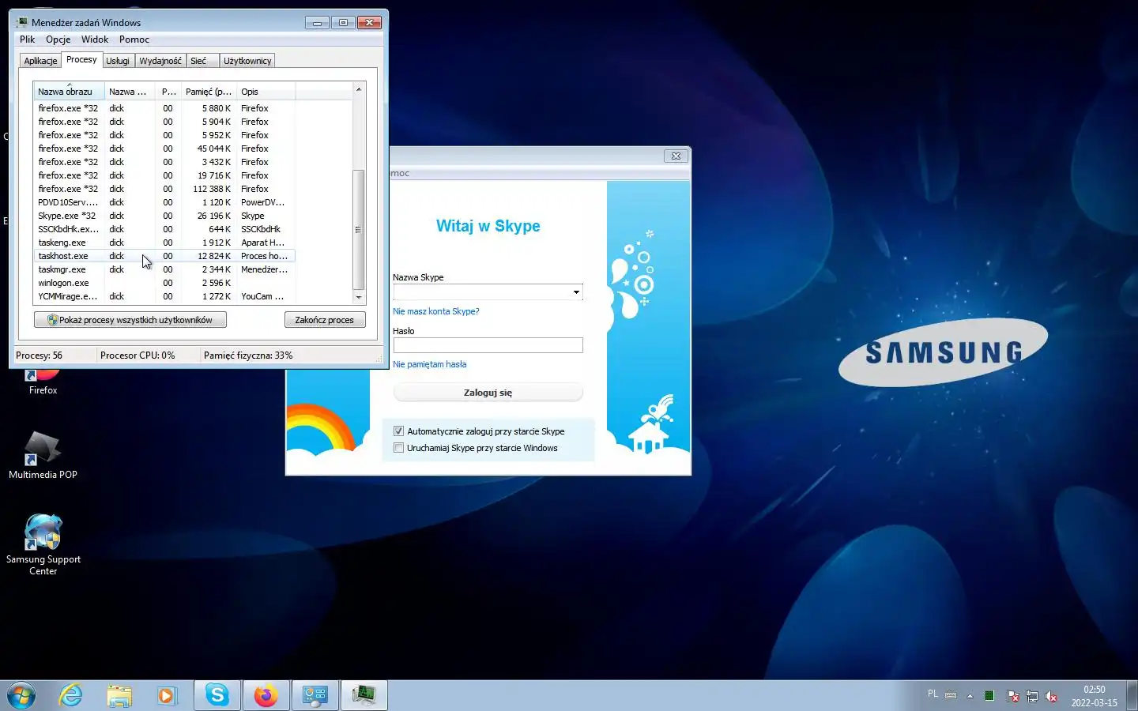
Task: Enable launching Skype at Windows startup
Action: [x=398, y=448]
